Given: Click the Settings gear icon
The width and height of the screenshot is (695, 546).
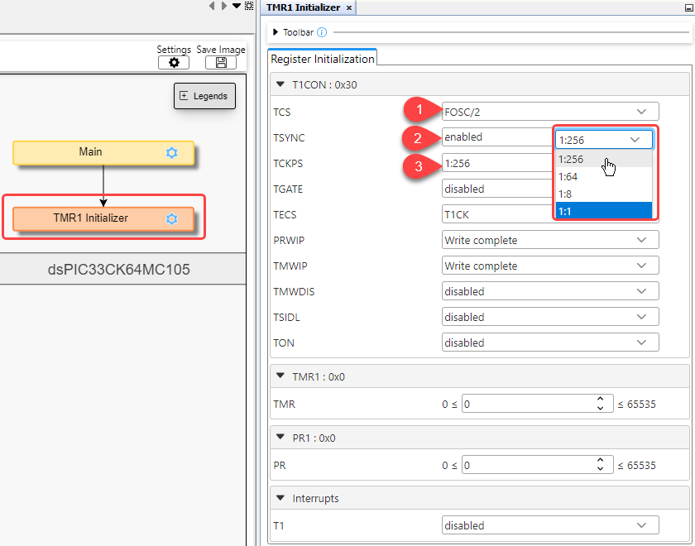Looking at the screenshot, I should [x=174, y=63].
